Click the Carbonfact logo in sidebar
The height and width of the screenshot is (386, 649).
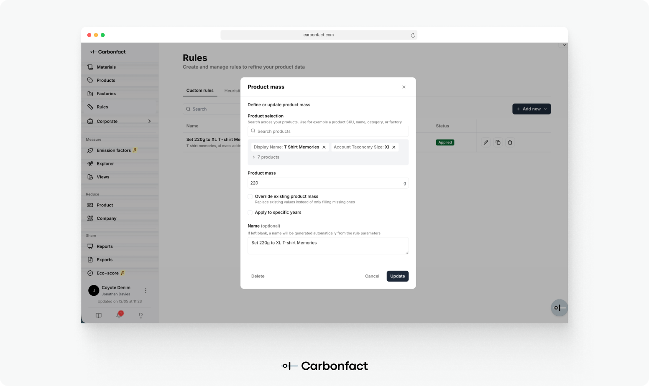108,52
